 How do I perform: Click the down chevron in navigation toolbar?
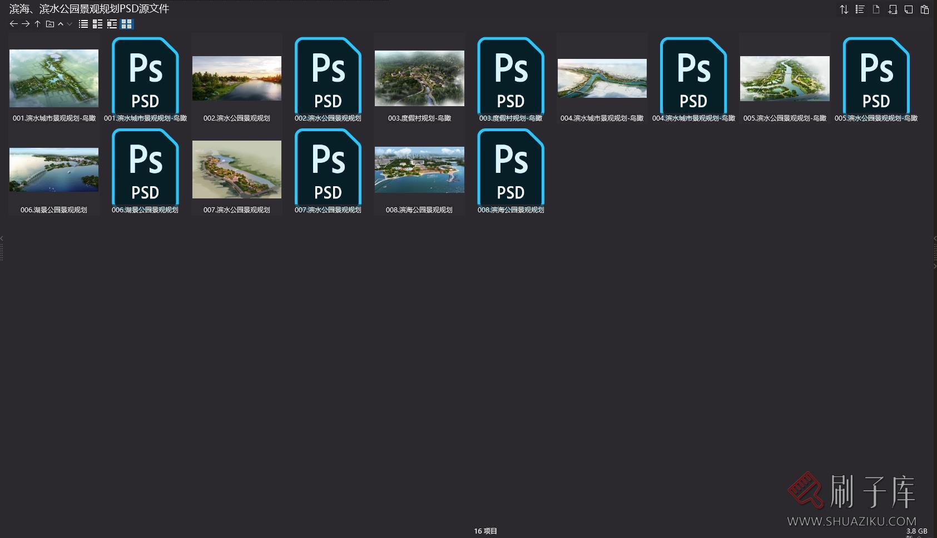coord(70,24)
